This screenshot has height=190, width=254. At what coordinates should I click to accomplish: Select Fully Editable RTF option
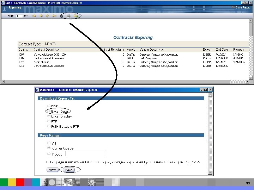(x=49, y=126)
